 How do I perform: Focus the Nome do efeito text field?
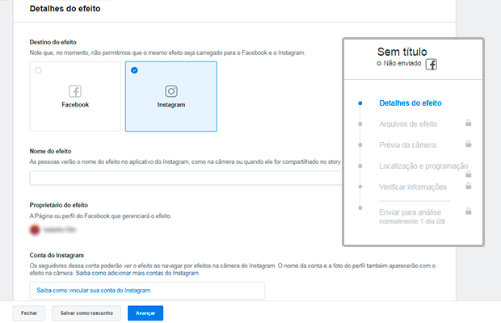(x=186, y=178)
